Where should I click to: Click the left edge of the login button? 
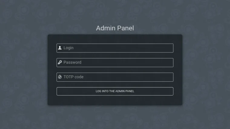[x=59, y=91]
